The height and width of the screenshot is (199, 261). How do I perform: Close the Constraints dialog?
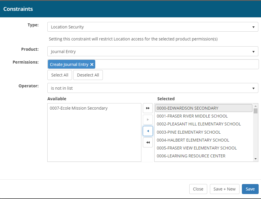(x=198, y=189)
